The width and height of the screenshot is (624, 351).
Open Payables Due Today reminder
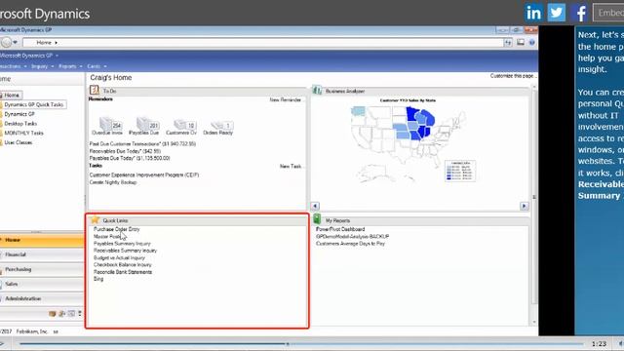(130, 158)
